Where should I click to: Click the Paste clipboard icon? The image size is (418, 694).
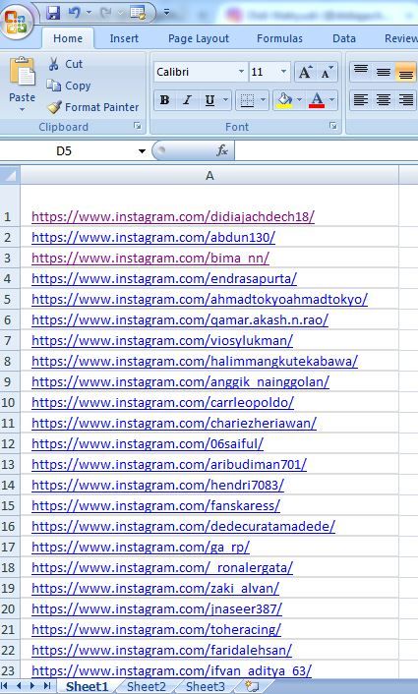coord(23,72)
